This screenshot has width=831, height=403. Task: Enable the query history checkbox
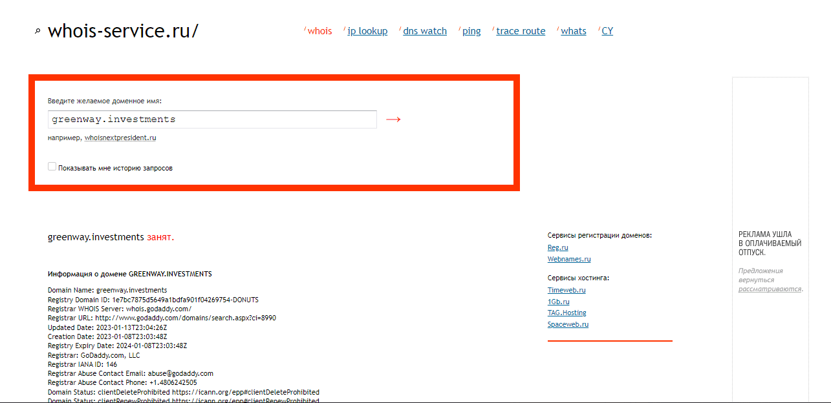(52, 167)
